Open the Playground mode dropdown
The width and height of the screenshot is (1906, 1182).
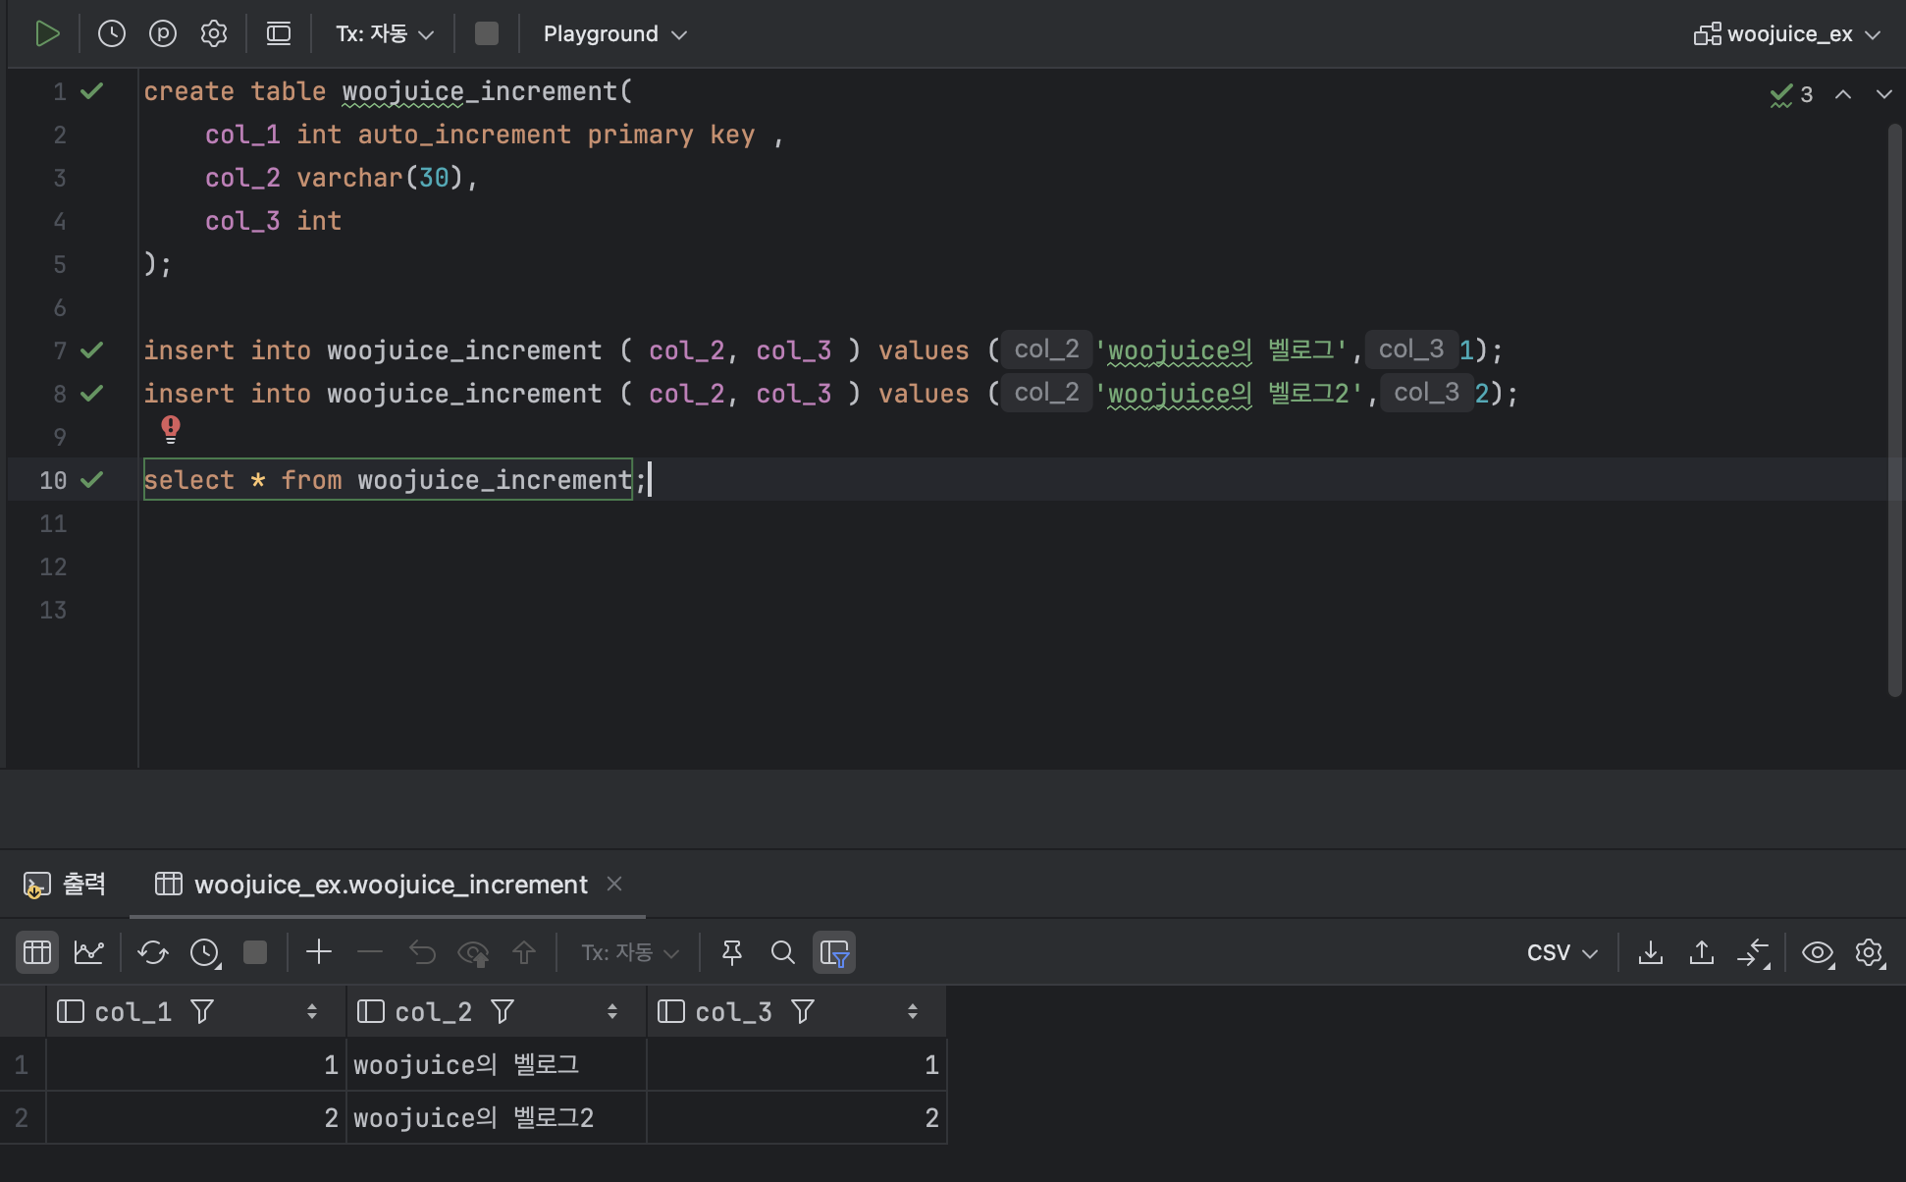pyautogui.click(x=614, y=34)
